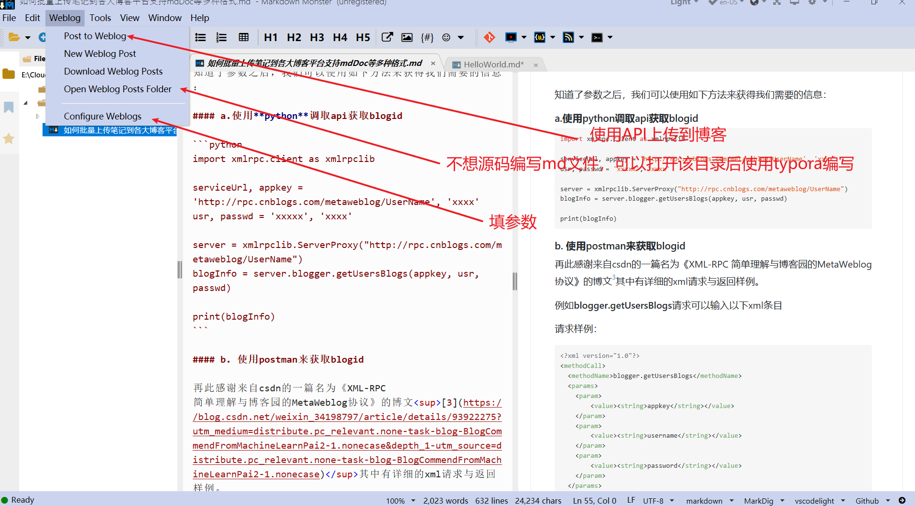The width and height of the screenshot is (915, 506).
Task: Select the highlighted markdown file in tree
Action: tap(110, 130)
